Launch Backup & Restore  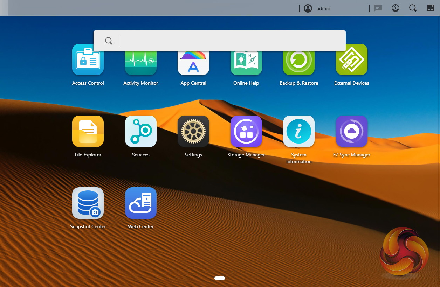(299, 63)
